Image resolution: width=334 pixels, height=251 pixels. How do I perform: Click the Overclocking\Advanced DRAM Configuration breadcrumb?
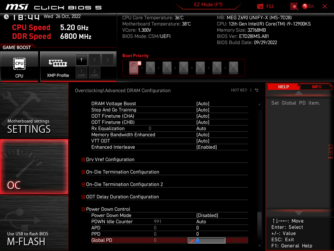(123, 91)
